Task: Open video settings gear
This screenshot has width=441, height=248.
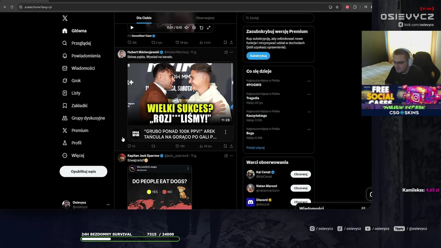Action: coord(194,28)
